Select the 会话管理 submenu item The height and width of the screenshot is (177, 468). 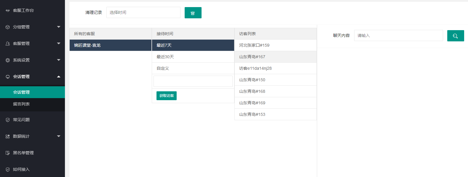[21, 92]
